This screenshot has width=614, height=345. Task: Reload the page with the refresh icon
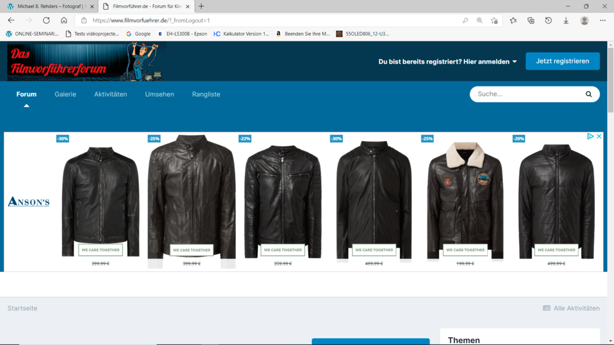[x=46, y=20]
